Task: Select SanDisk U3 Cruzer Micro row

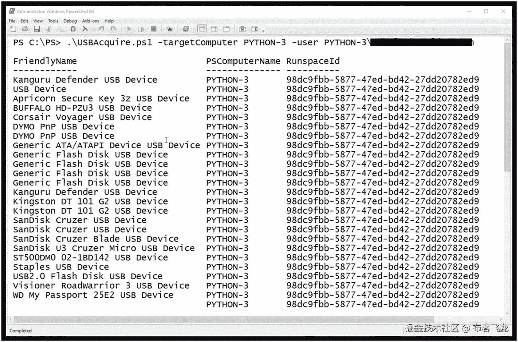Action: point(246,248)
